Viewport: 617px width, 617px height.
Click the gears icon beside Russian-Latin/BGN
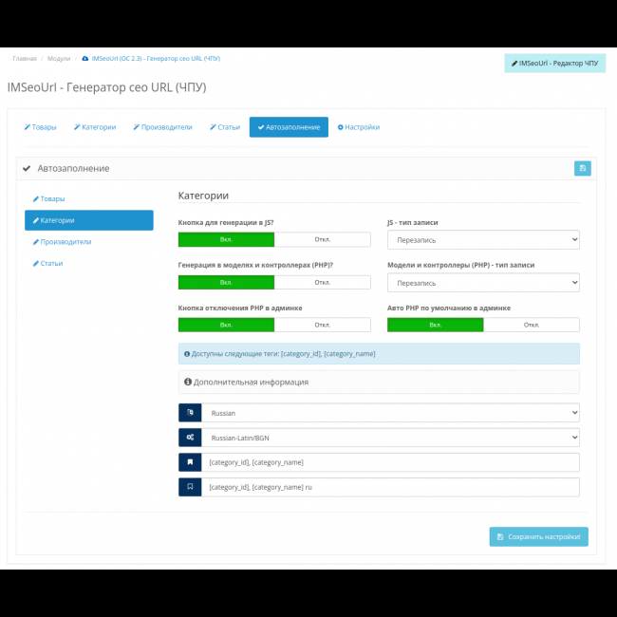tap(190, 438)
